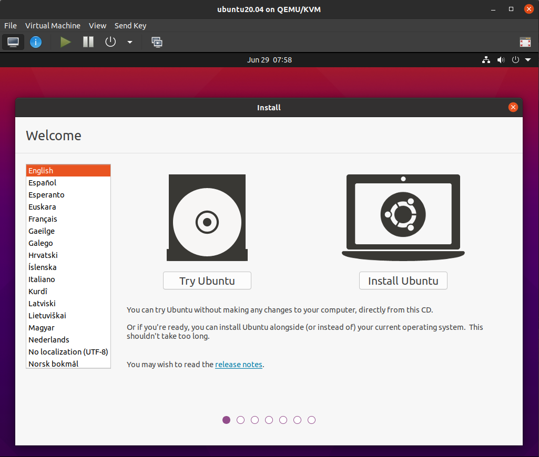The width and height of the screenshot is (539, 457).
Task: Select English in the language list
Action: tap(68, 171)
